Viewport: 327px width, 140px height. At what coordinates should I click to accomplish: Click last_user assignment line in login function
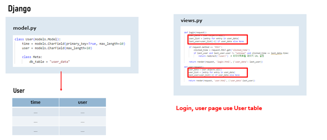pyautogui.click(x=216, y=41)
